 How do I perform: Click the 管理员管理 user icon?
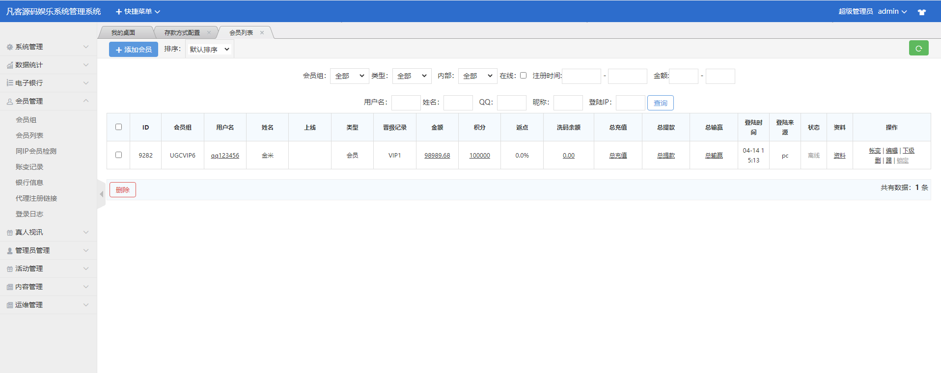[x=9, y=251]
